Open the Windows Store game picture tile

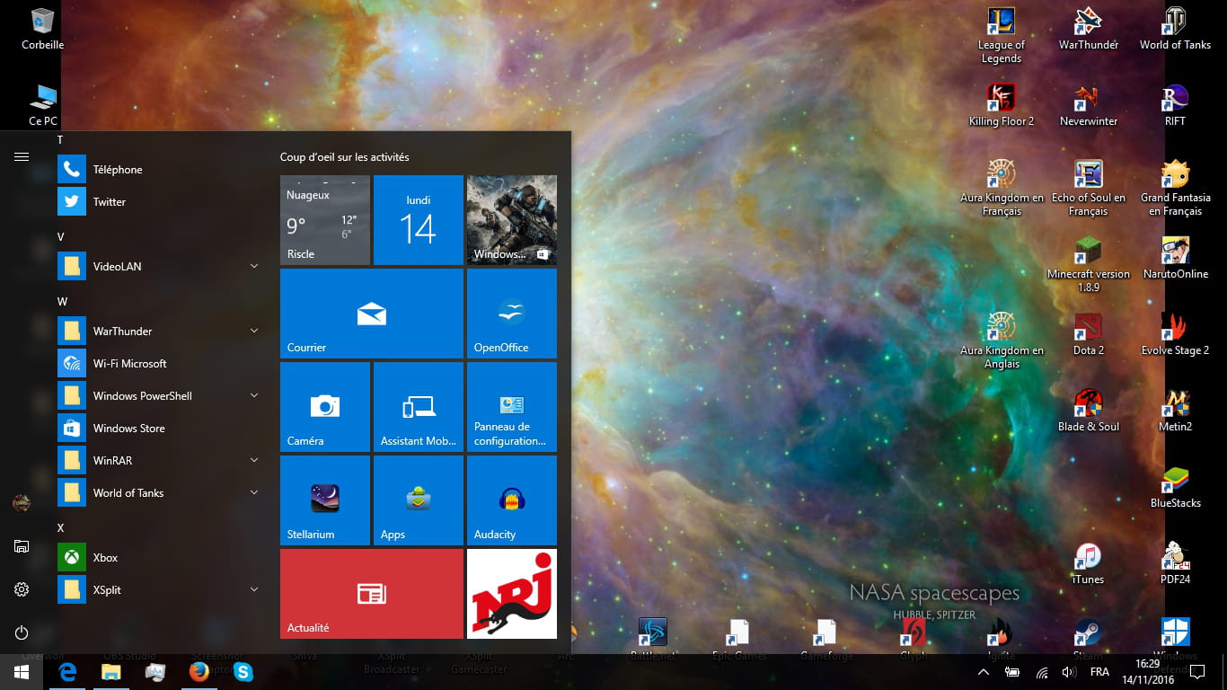point(512,220)
